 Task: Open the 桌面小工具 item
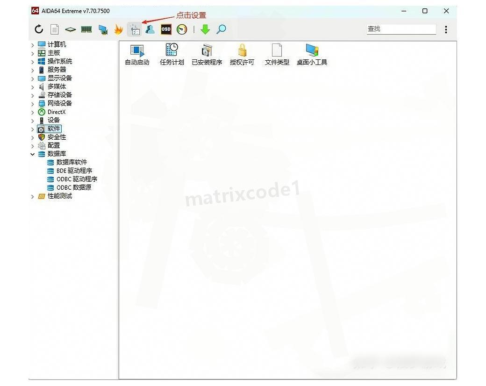[x=312, y=55]
